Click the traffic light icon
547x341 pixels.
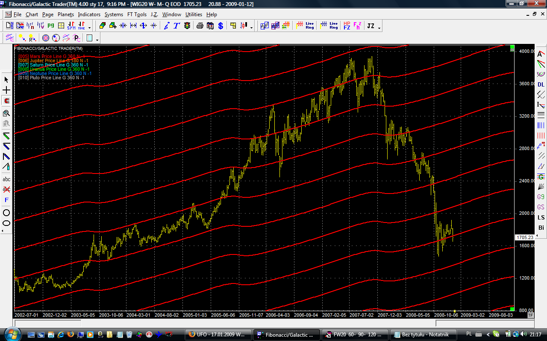pyautogui.click(x=187, y=26)
